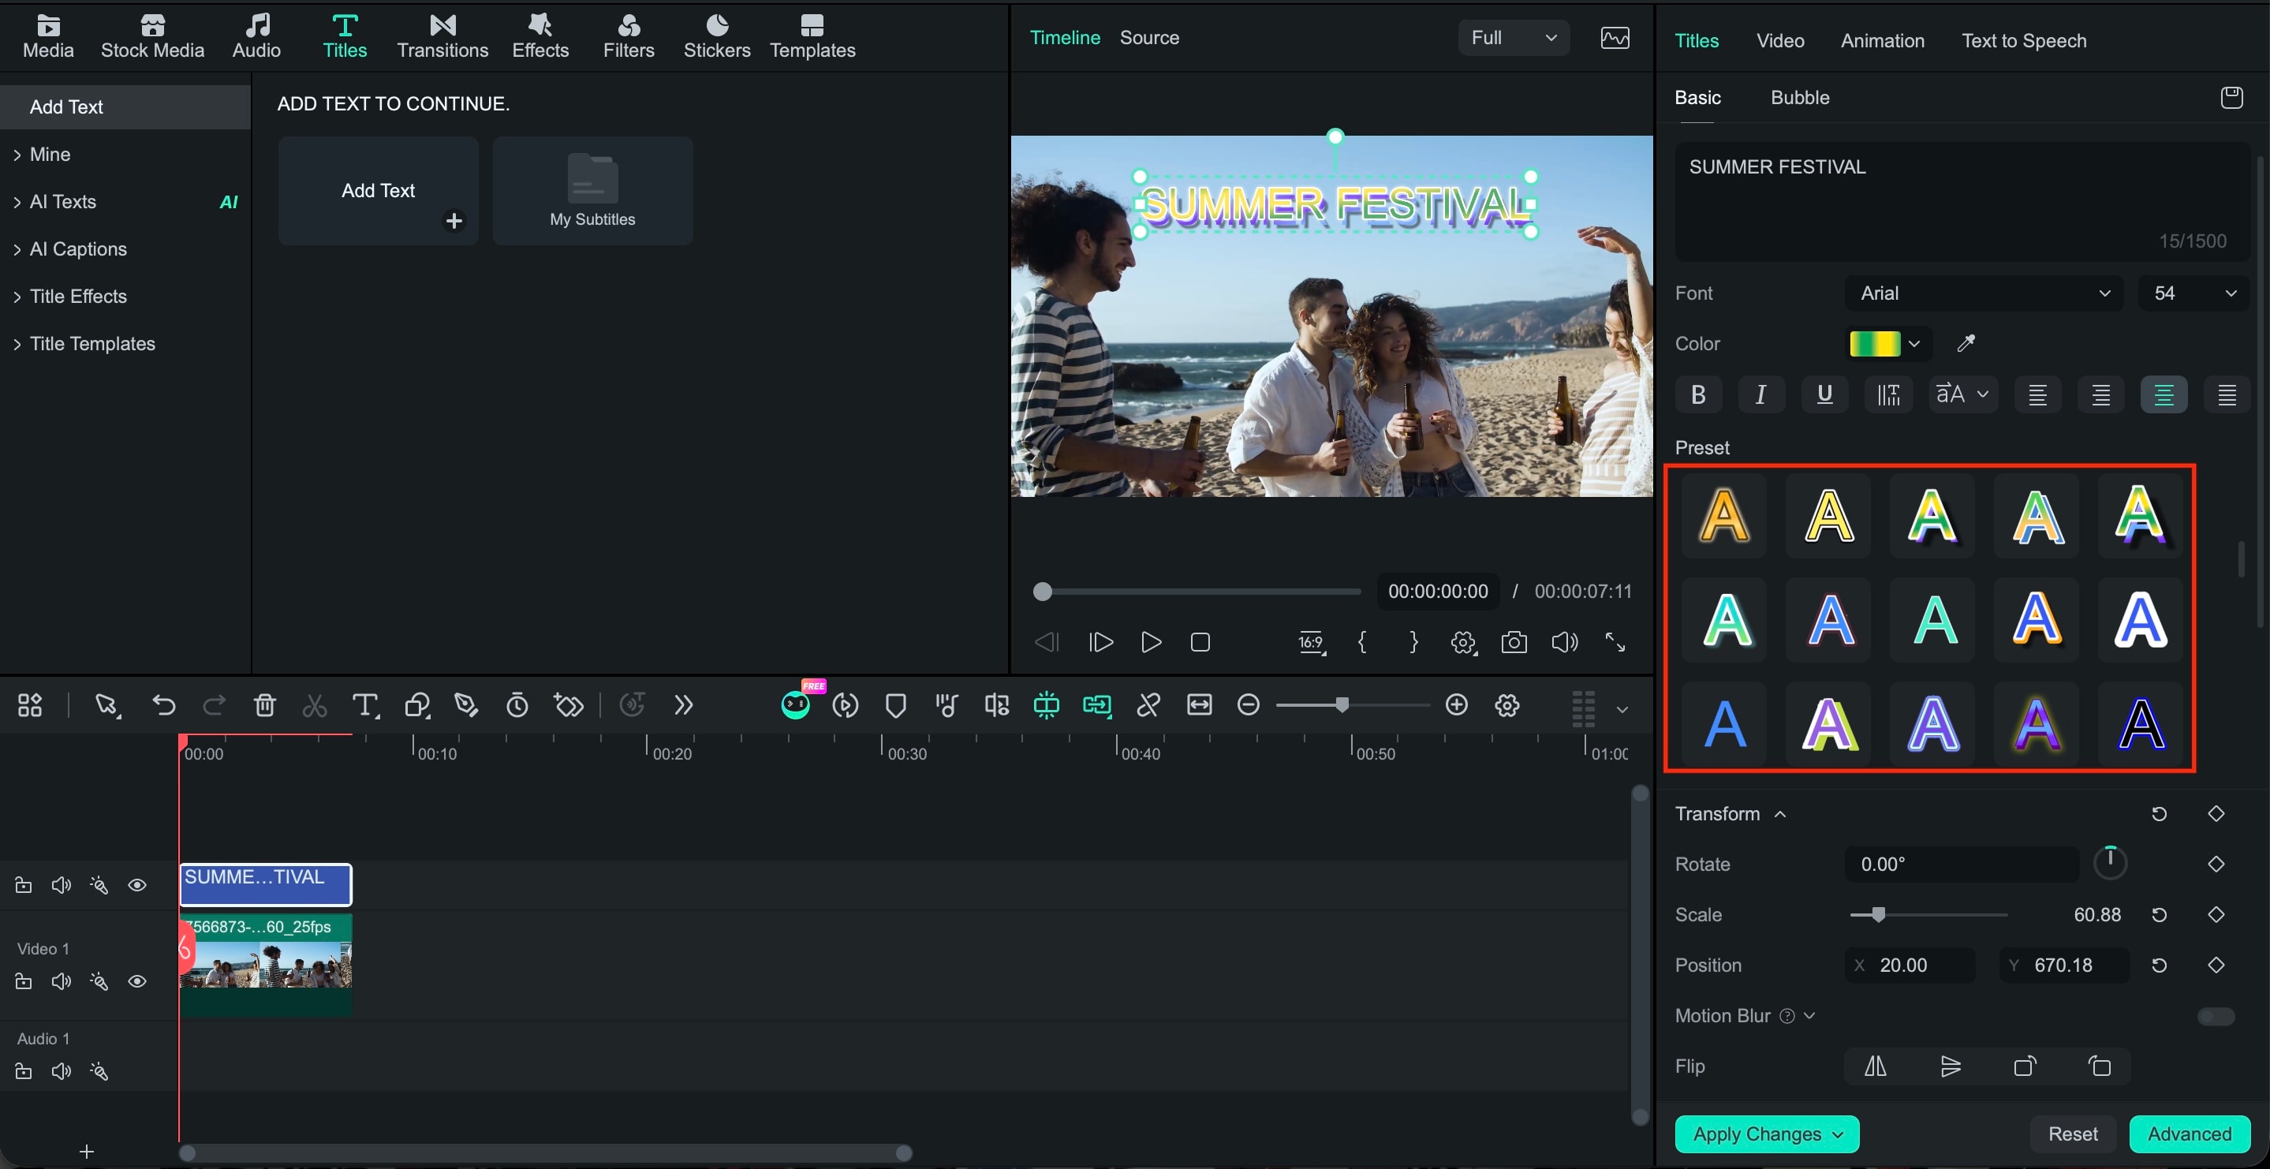The image size is (2270, 1169).
Task: Click the fullscreen expand icon under preview
Action: click(1615, 642)
